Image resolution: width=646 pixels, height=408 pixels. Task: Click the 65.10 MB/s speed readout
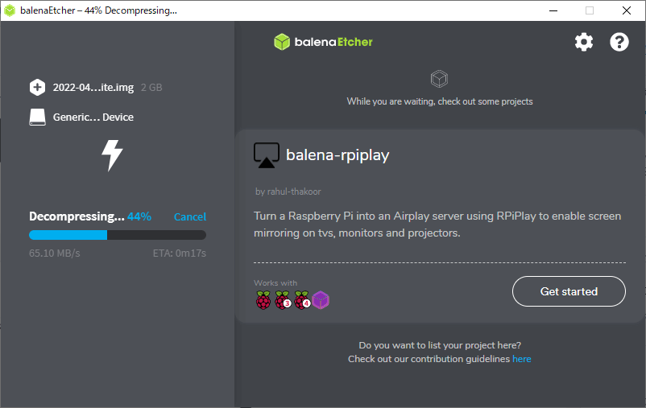[x=55, y=253]
